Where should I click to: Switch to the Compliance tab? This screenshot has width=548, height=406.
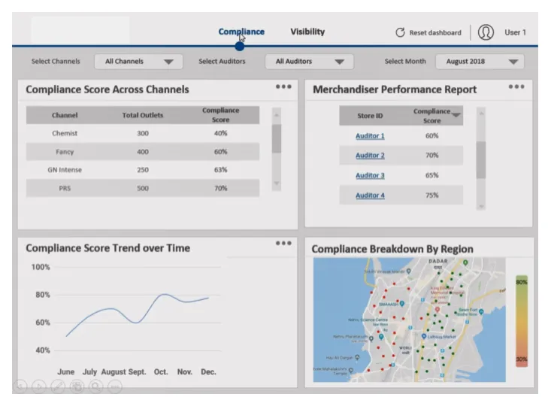(x=241, y=32)
